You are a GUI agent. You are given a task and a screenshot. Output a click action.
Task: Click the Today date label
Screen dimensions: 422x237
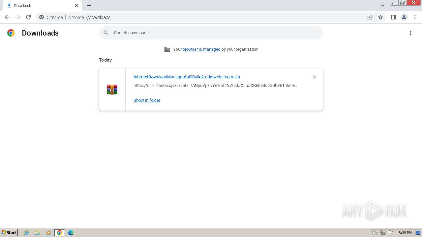(105, 60)
